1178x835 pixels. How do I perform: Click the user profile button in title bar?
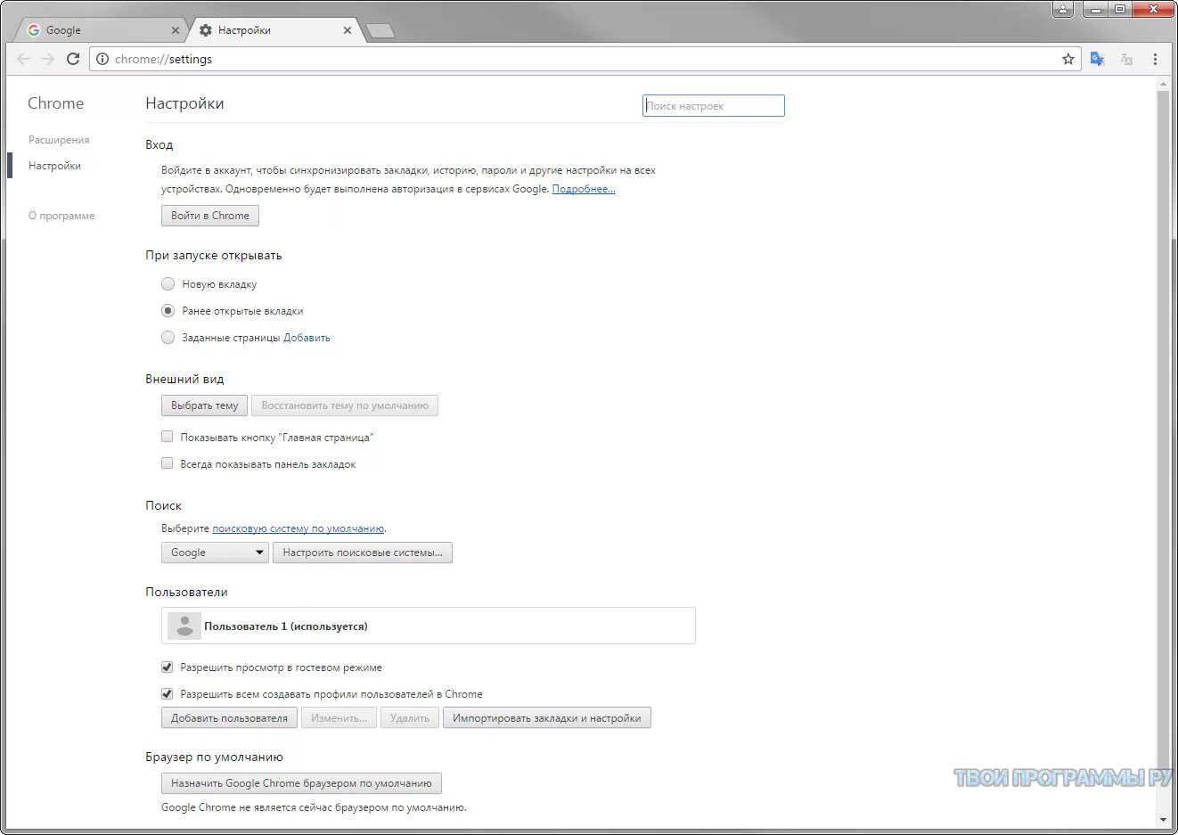point(1063,9)
